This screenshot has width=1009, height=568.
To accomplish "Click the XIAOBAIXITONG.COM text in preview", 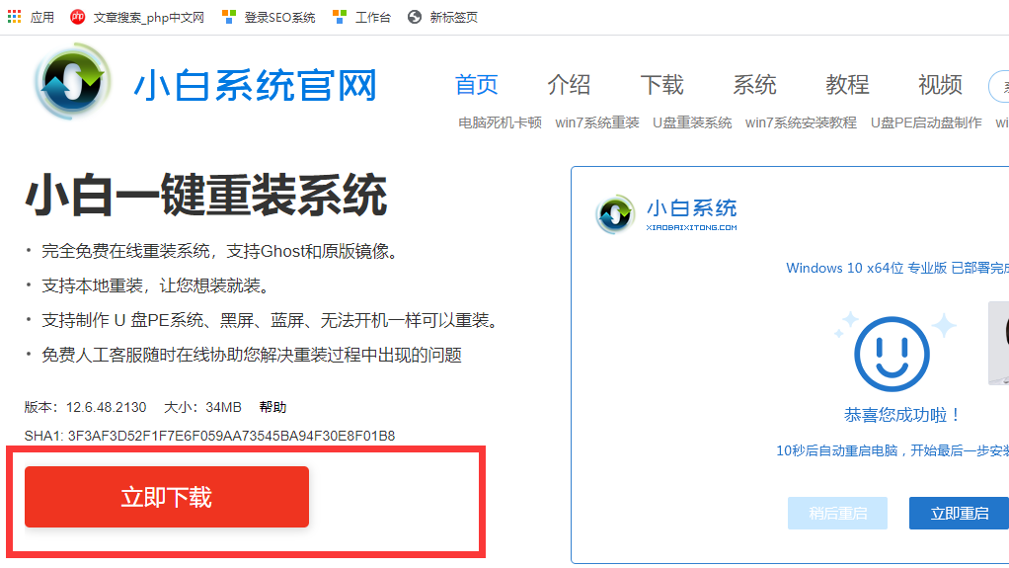I will pos(692,227).
